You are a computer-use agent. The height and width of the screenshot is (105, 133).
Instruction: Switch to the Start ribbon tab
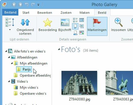click(x=26, y=13)
